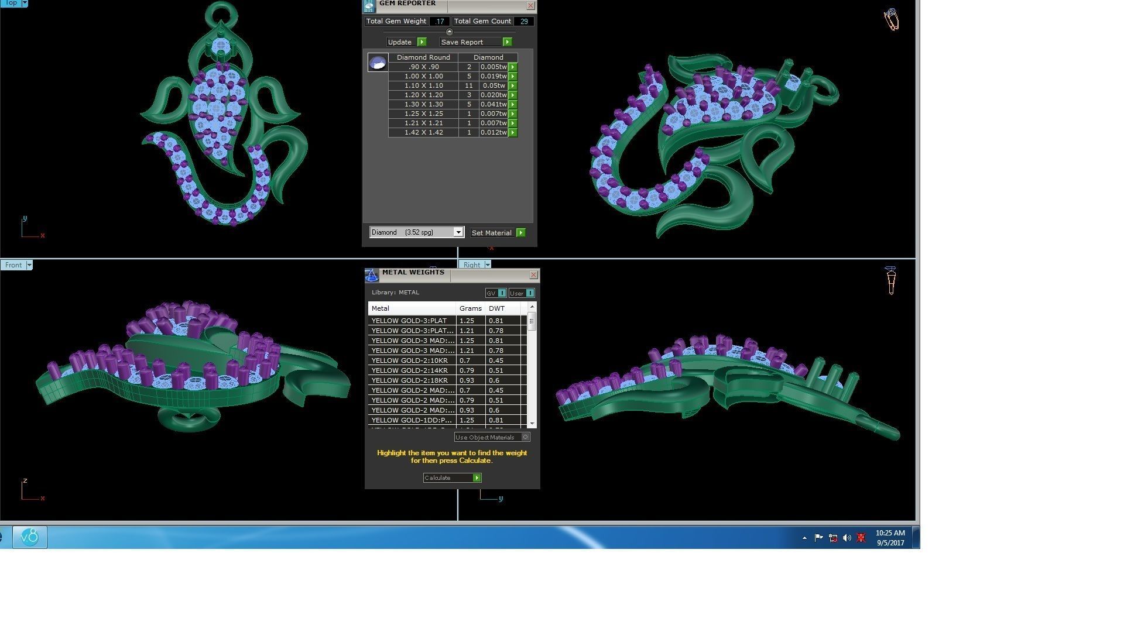Open the Diamond (3.52 spg) material dropdown
1124x632 pixels.
pos(458,232)
